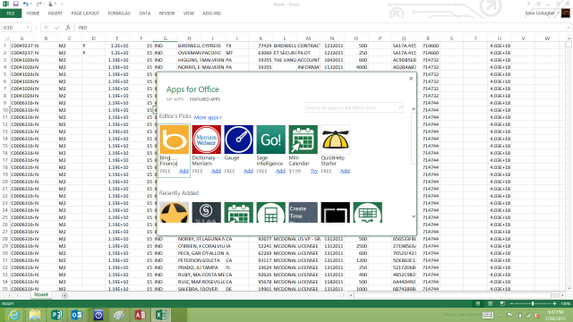Image resolution: width=573 pixels, height=322 pixels.
Task: Zoom in with the plus button
Action: (554, 304)
